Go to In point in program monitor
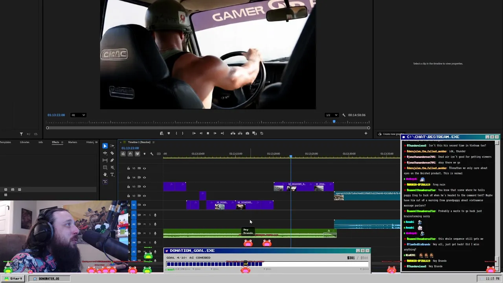The image size is (503, 283). coord(194,133)
